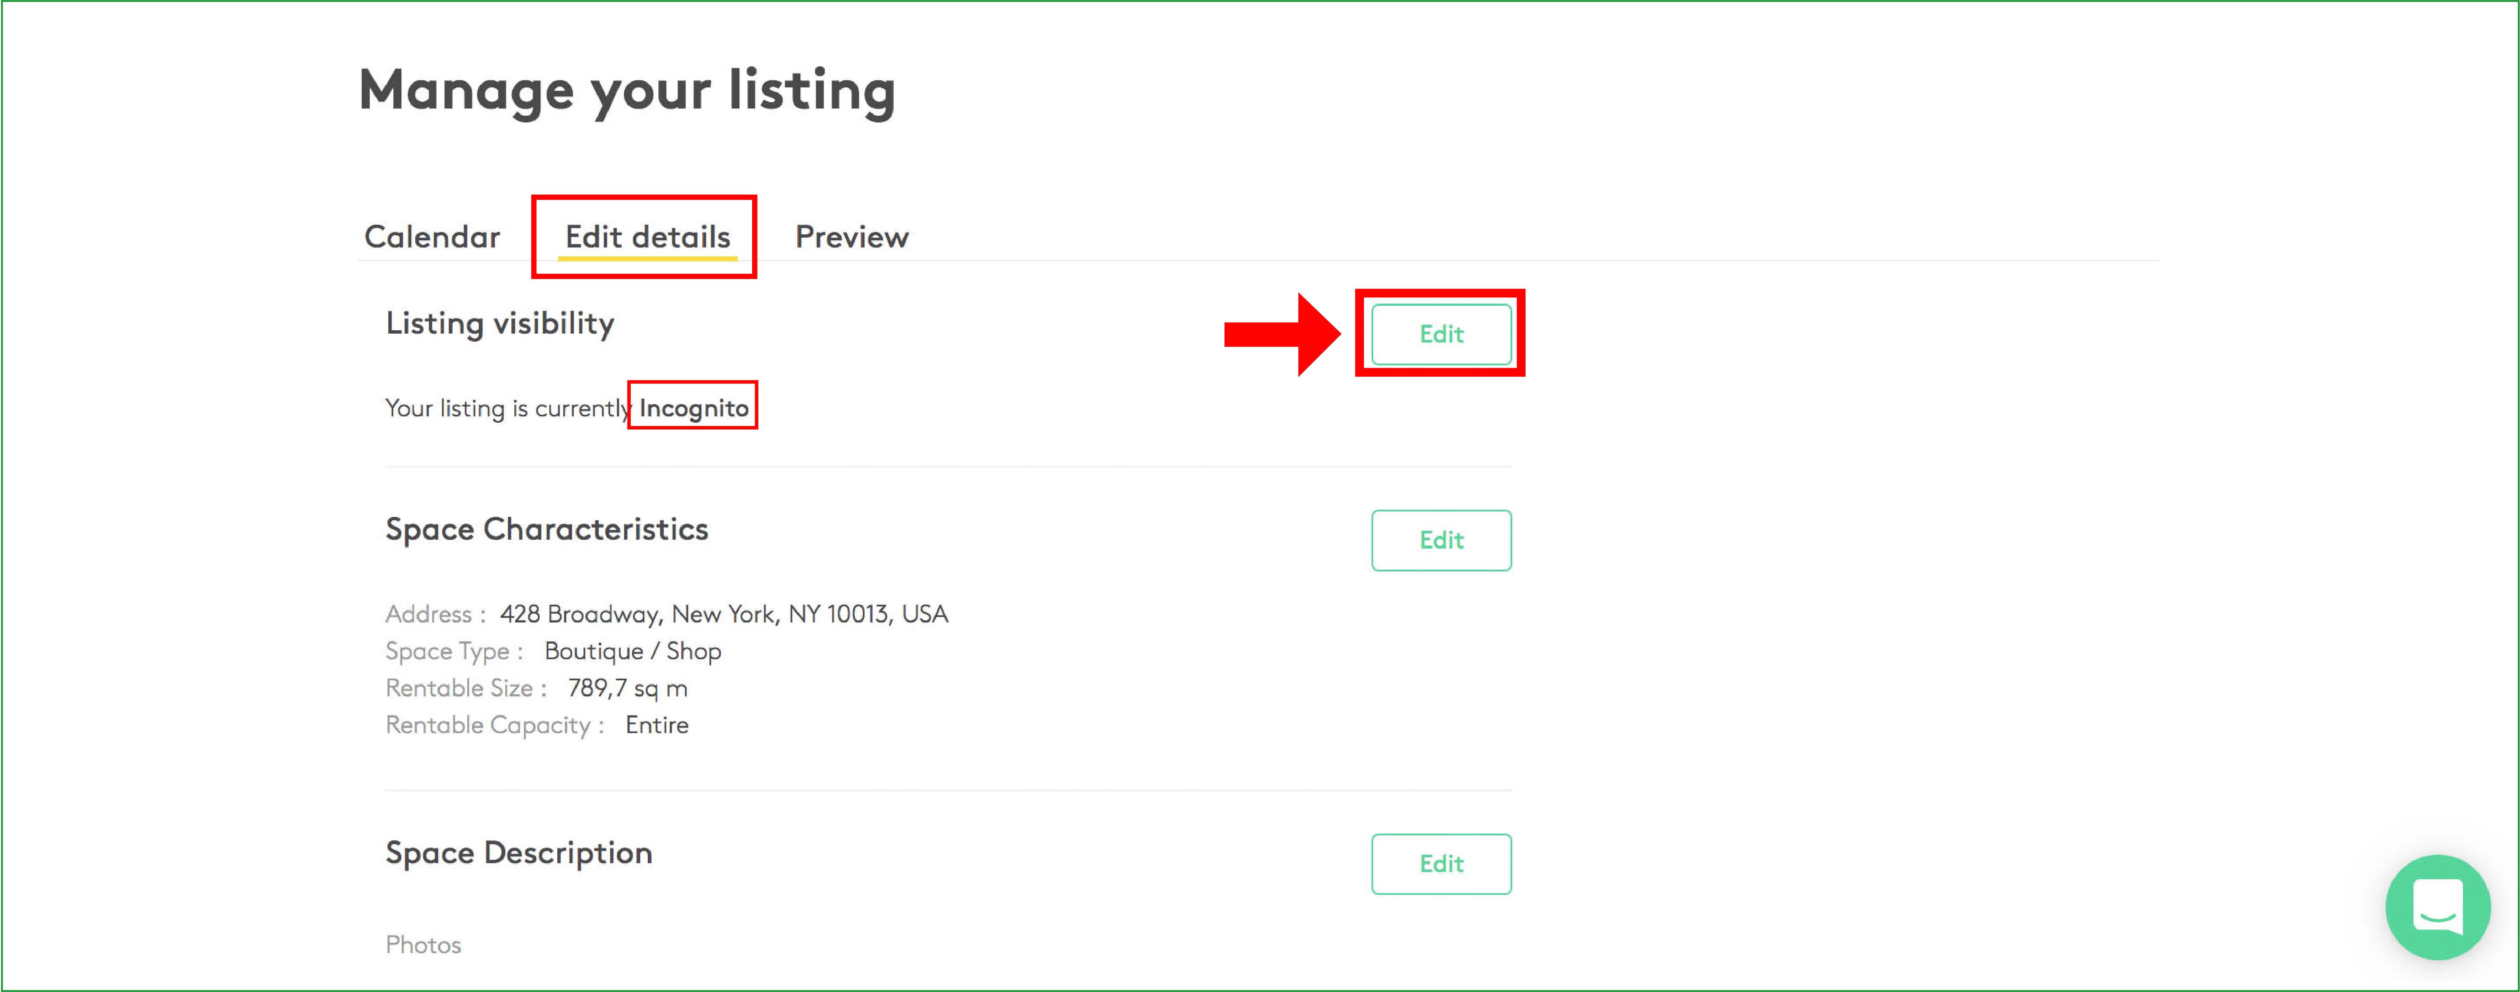Click the Listing visibility section title

[x=500, y=323]
